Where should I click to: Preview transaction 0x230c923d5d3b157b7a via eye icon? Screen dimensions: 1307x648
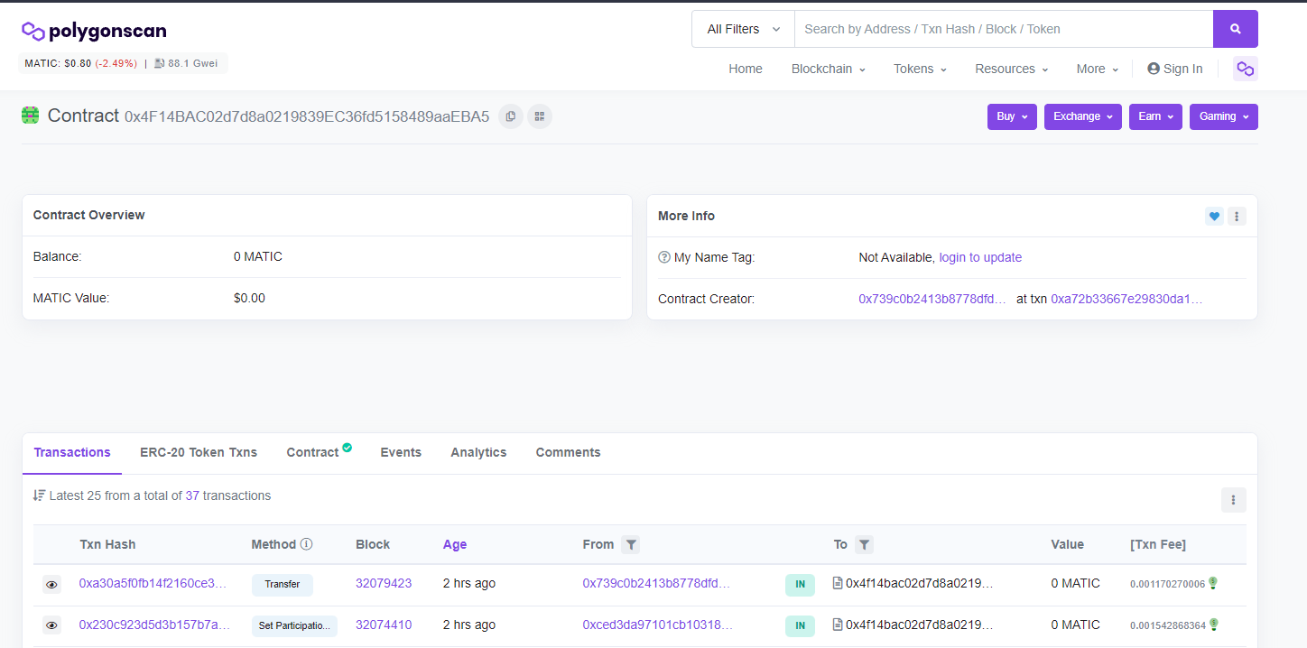point(51,625)
